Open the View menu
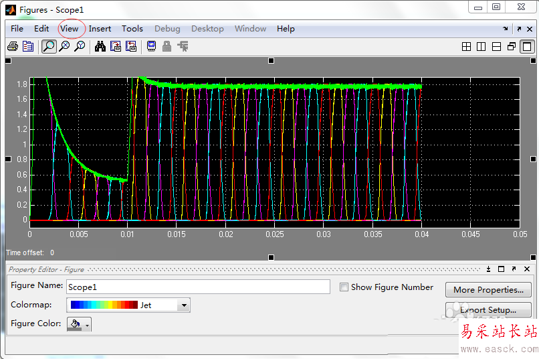Screen dimensions: 539x359 click(x=70, y=29)
